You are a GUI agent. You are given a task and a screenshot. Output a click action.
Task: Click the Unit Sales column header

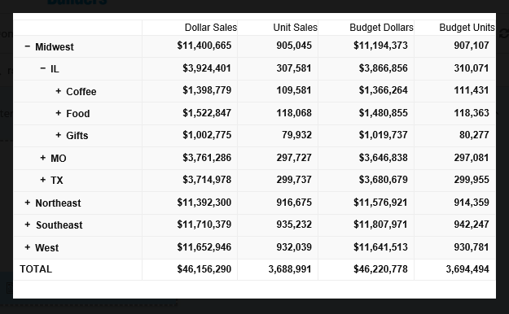[295, 28]
